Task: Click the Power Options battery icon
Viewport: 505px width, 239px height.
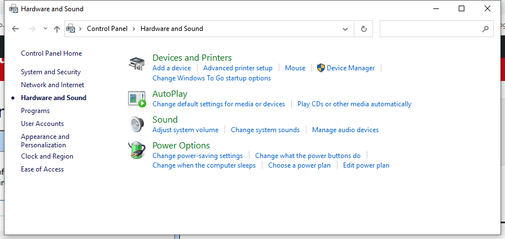Action: (x=137, y=150)
